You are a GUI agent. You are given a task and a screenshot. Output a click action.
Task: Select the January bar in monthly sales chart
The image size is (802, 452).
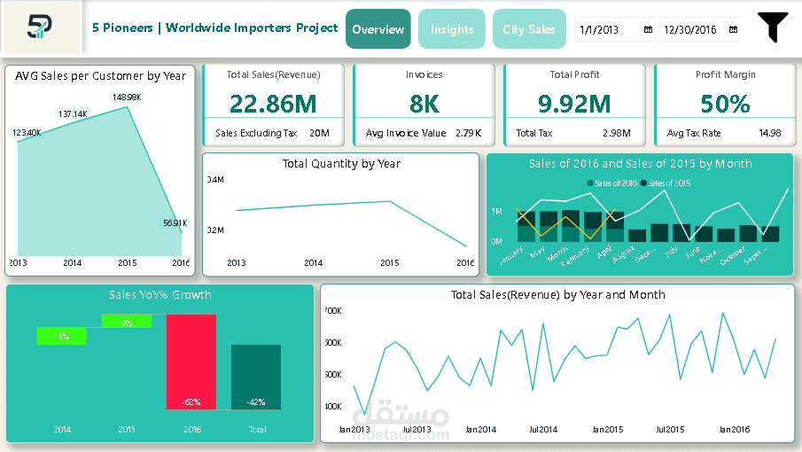[526, 227]
